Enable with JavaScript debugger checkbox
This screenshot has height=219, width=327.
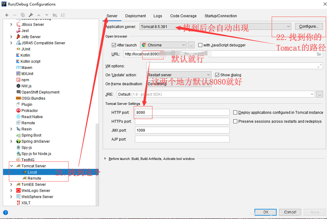pyautogui.click(x=200, y=45)
